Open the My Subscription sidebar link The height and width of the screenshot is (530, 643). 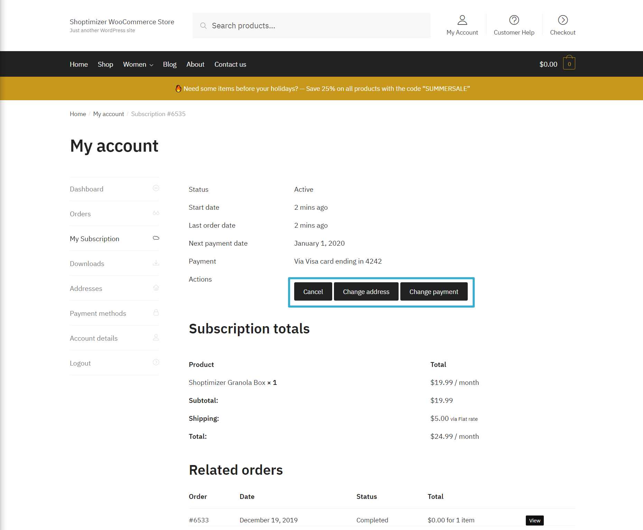coord(94,239)
